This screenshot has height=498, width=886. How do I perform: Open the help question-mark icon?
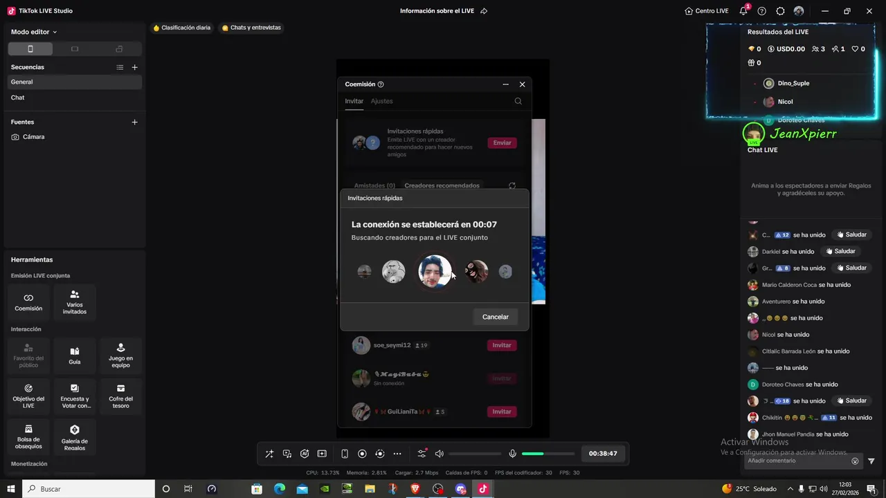[x=762, y=11]
